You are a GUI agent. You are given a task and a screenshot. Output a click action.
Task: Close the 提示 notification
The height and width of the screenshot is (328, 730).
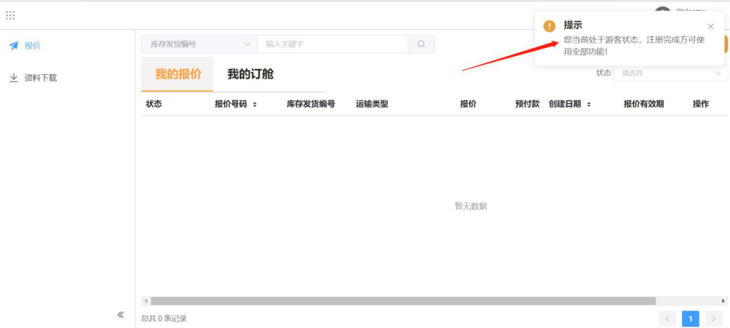[x=710, y=26]
